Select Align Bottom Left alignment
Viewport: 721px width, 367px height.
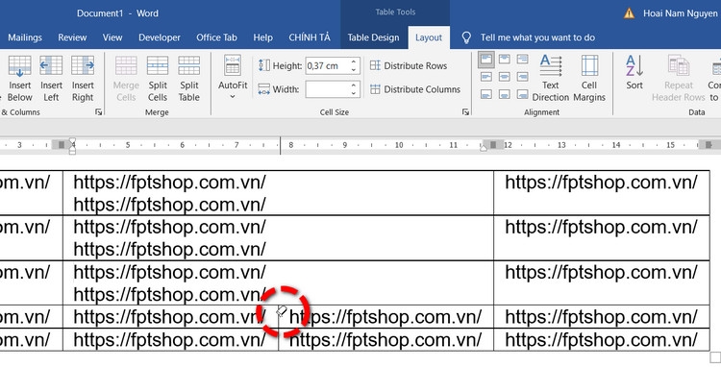tap(486, 94)
